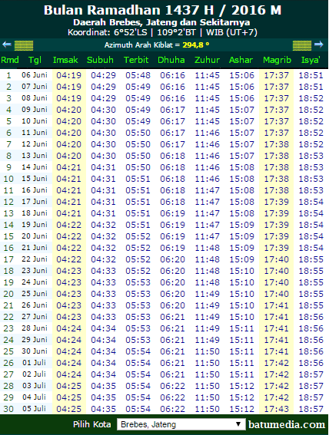Click the date 15 Juni

click(35, 179)
